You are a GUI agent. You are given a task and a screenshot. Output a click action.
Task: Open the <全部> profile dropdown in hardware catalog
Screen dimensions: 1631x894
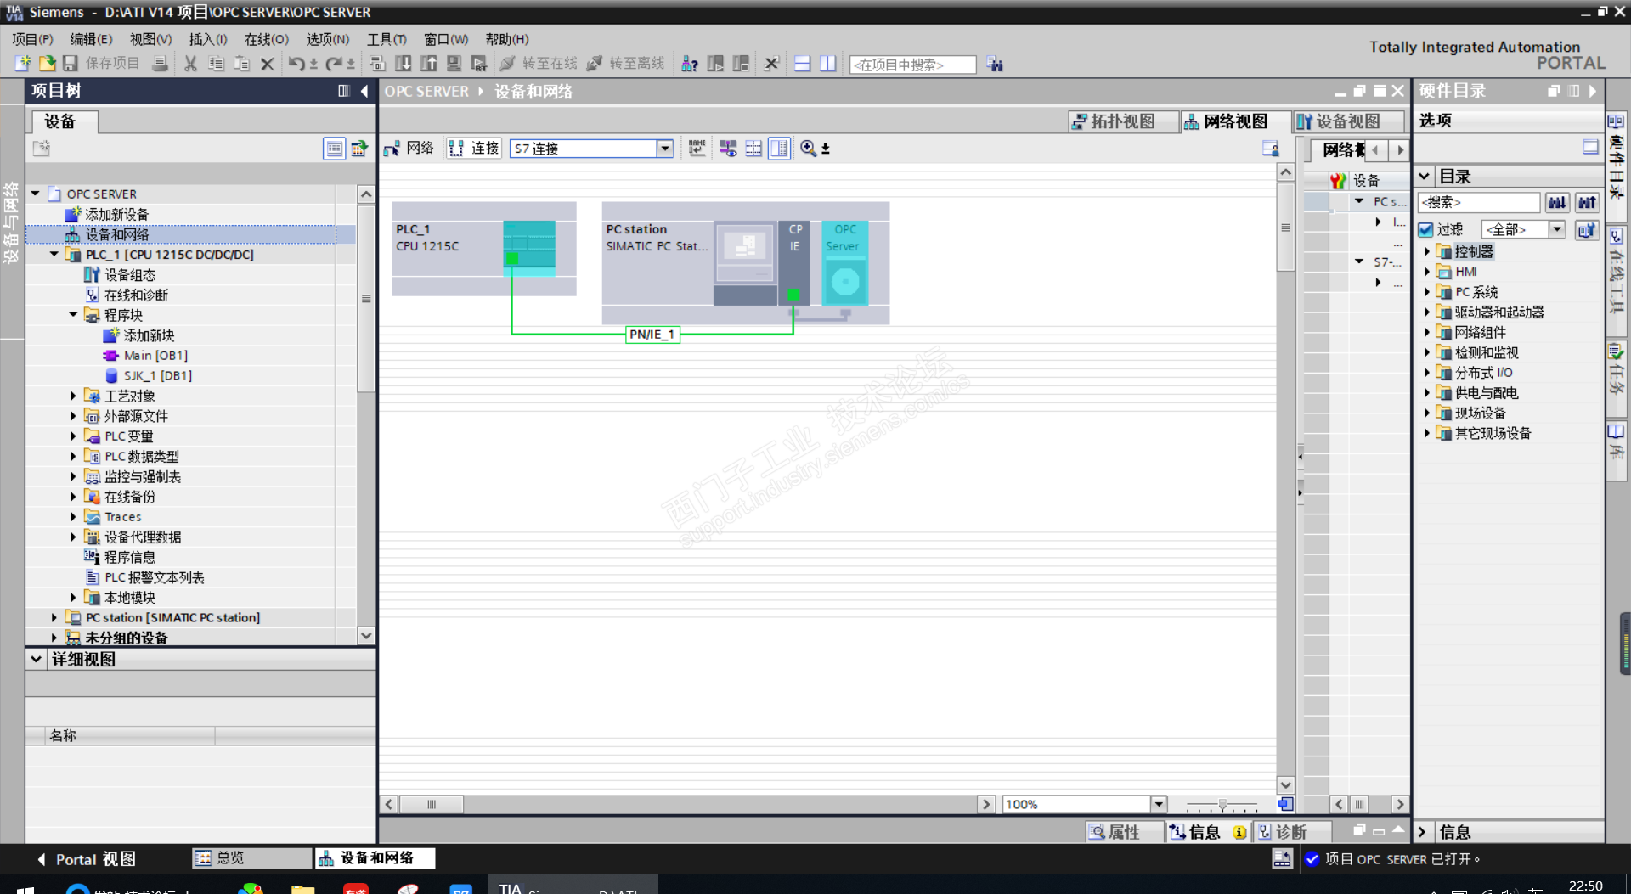1556,229
